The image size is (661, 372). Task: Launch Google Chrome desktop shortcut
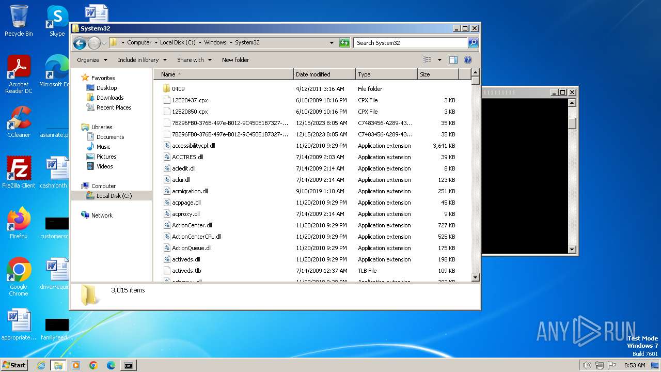pyautogui.click(x=19, y=276)
